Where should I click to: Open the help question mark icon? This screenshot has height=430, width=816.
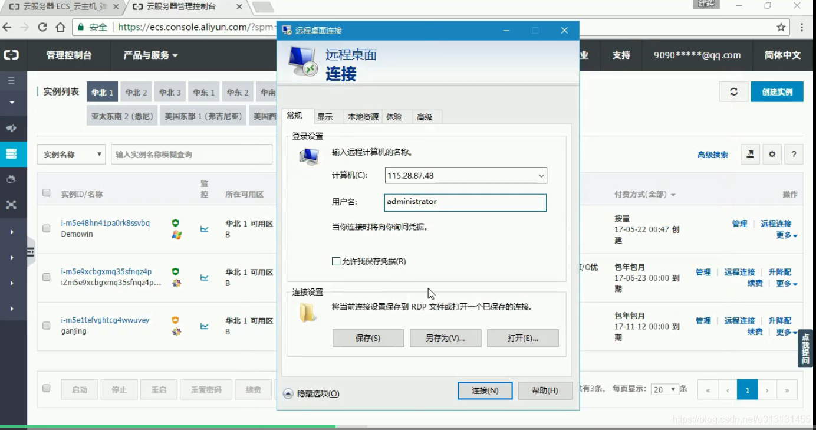(x=794, y=155)
